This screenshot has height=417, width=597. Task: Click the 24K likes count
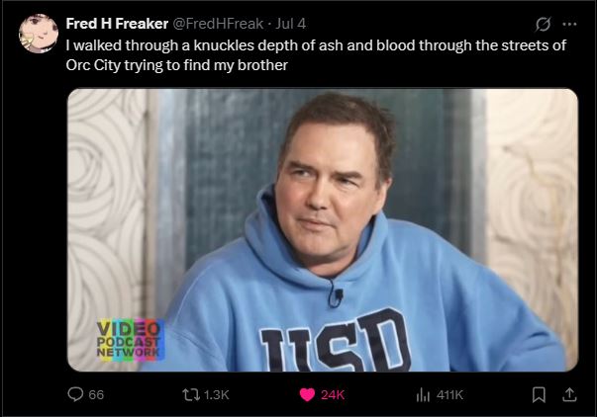(x=333, y=395)
